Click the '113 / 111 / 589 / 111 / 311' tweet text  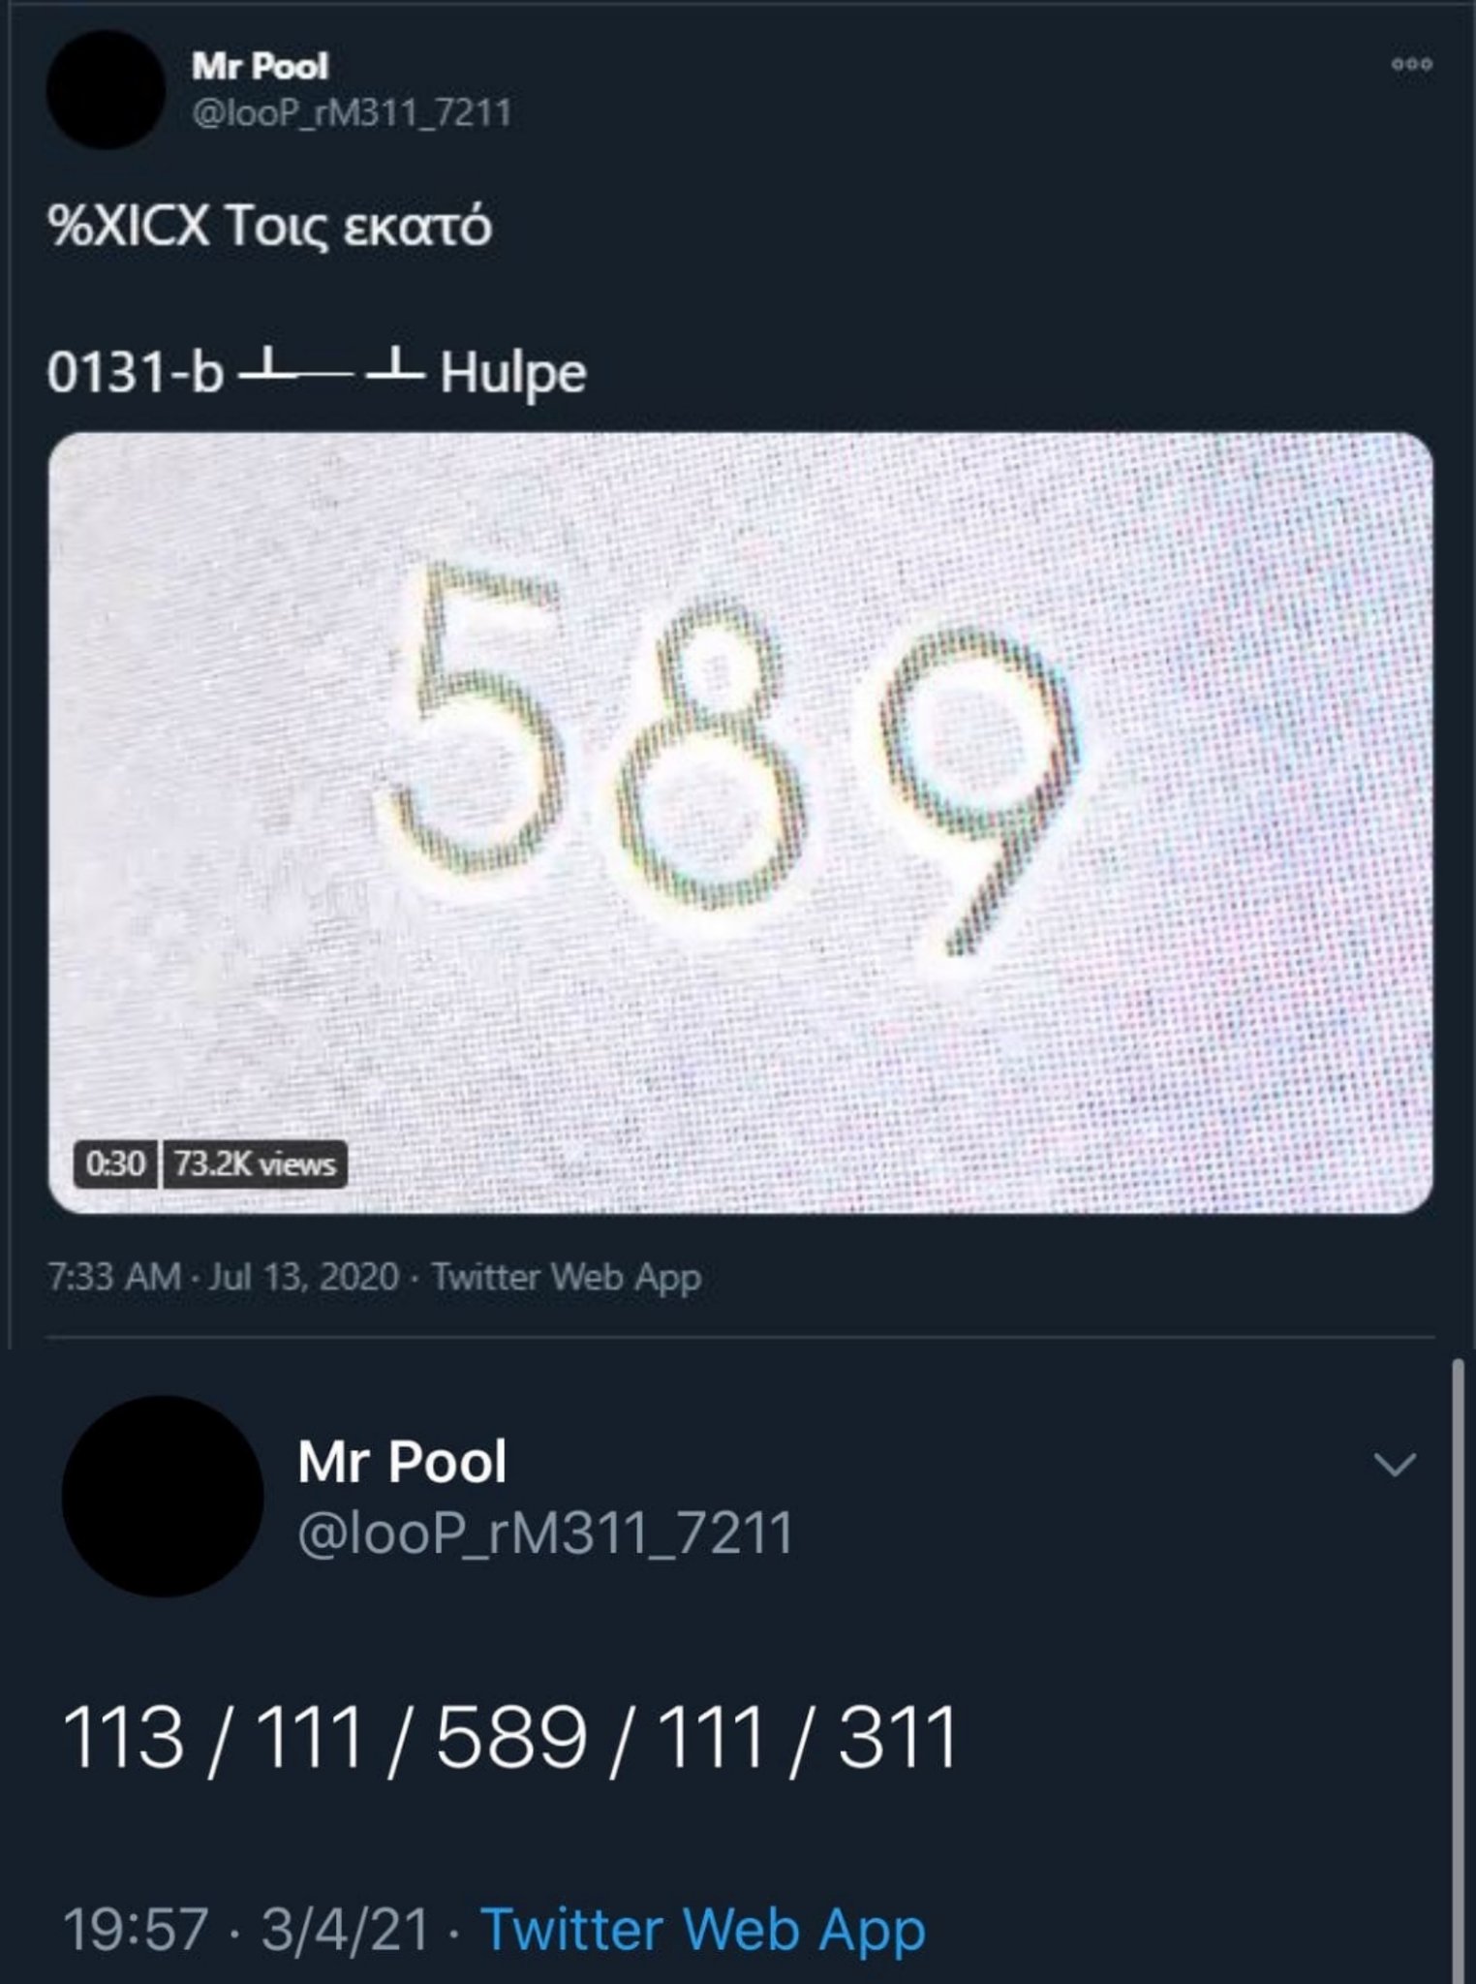[x=510, y=1736]
